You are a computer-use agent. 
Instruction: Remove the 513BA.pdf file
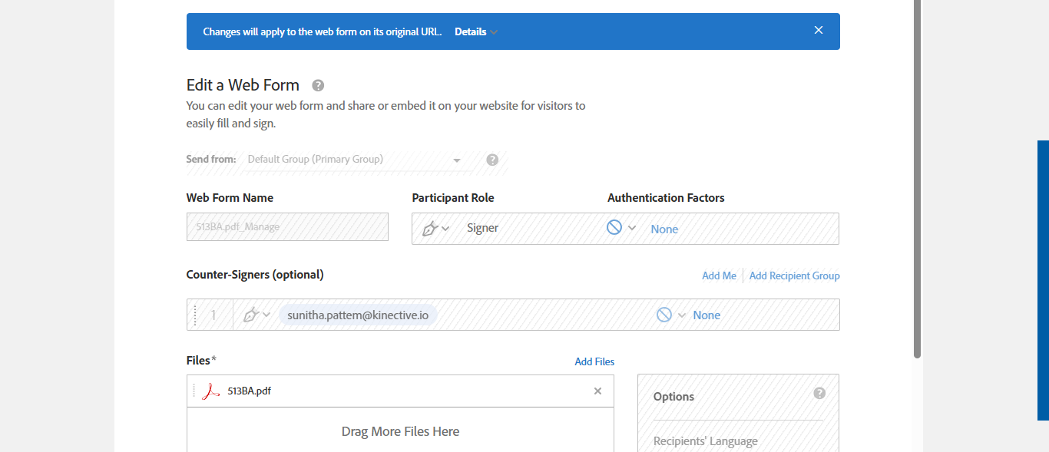[597, 391]
